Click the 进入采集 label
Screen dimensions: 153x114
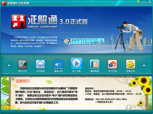coord(76,71)
